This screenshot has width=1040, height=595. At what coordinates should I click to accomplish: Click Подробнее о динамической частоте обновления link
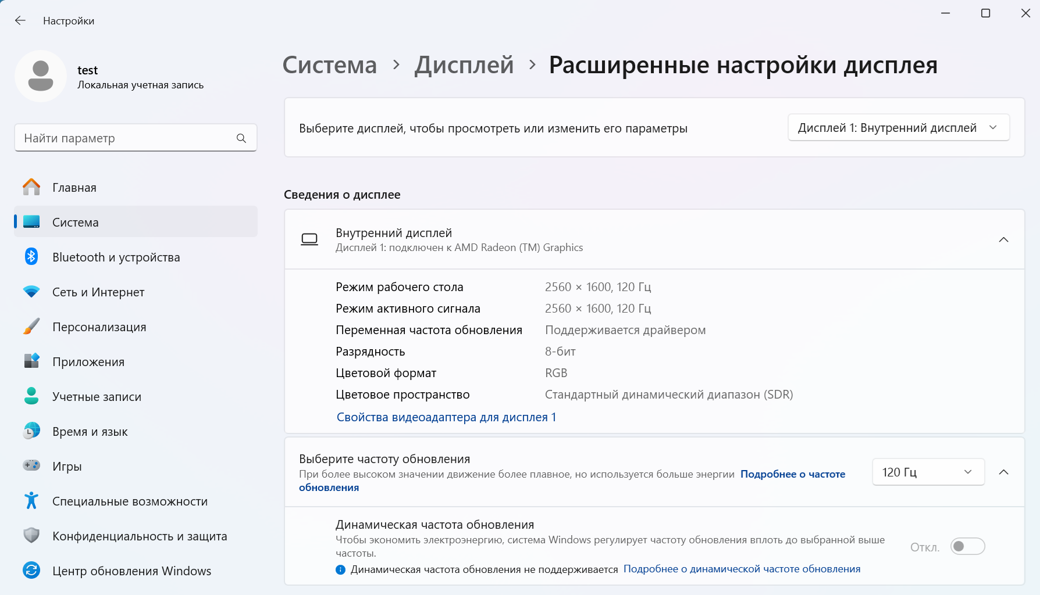pos(742,569)
